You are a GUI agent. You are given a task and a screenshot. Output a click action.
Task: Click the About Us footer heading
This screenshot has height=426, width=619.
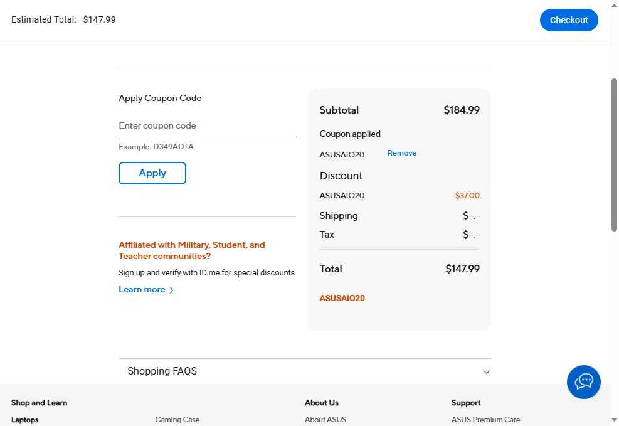click(x=322, y=403)
